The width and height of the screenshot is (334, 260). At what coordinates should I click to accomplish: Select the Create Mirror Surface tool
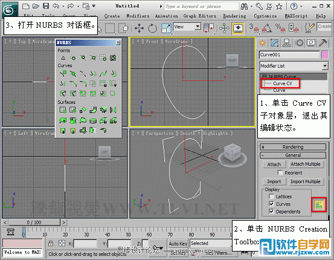point(113,110)
